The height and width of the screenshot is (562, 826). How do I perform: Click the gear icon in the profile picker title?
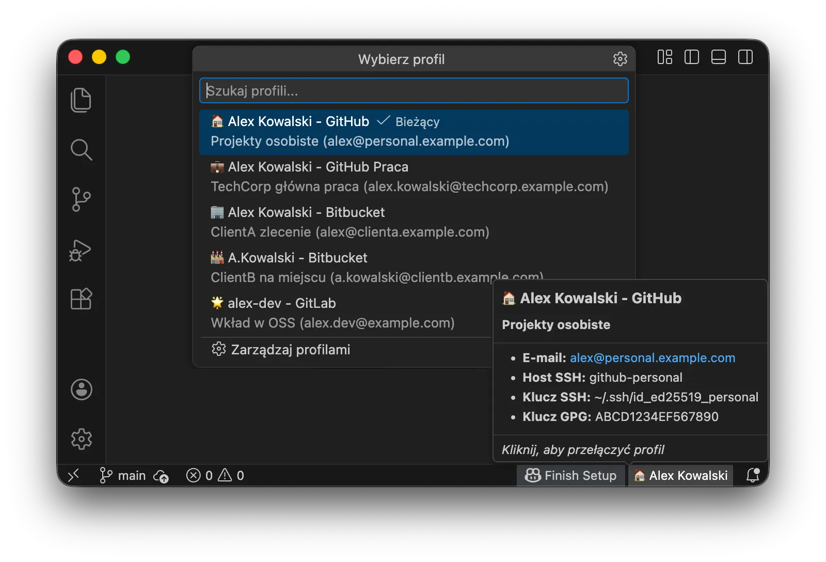click(x=620, y=59)
